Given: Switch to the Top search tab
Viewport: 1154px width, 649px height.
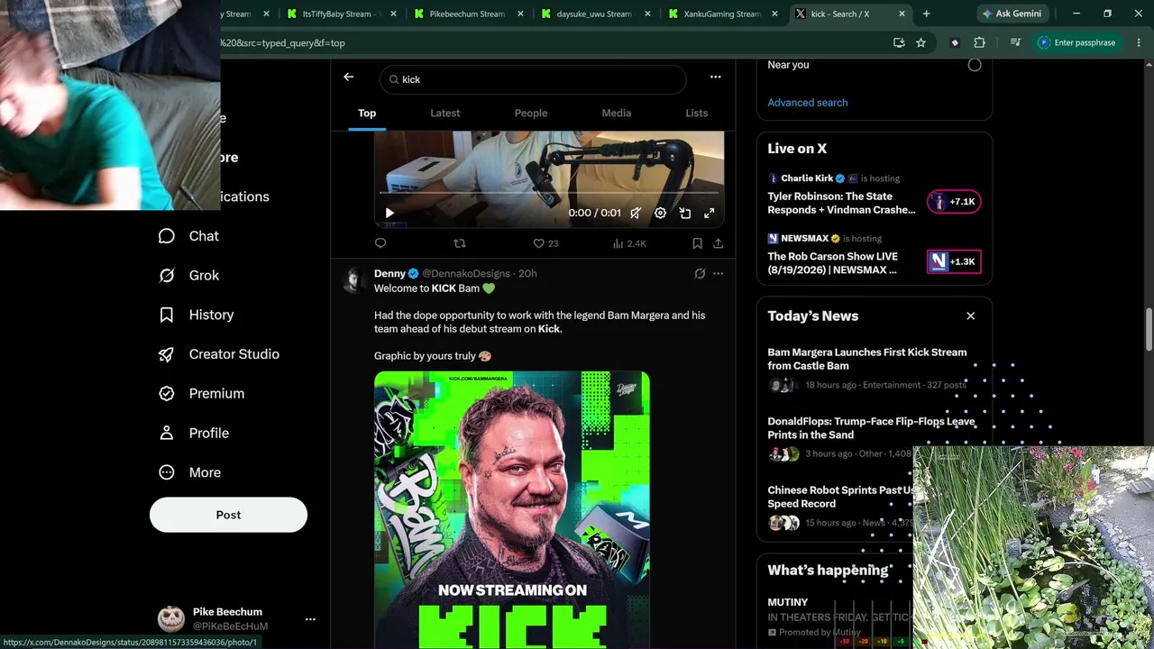Looking at the screenshot, I should pos(367,113).
